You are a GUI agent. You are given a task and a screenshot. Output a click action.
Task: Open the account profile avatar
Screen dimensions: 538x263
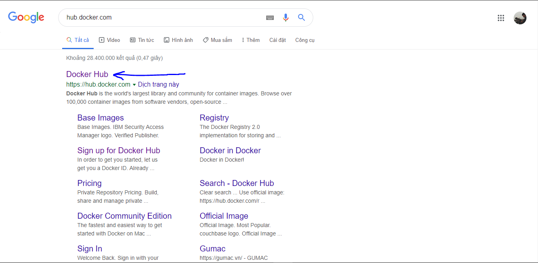520,18
